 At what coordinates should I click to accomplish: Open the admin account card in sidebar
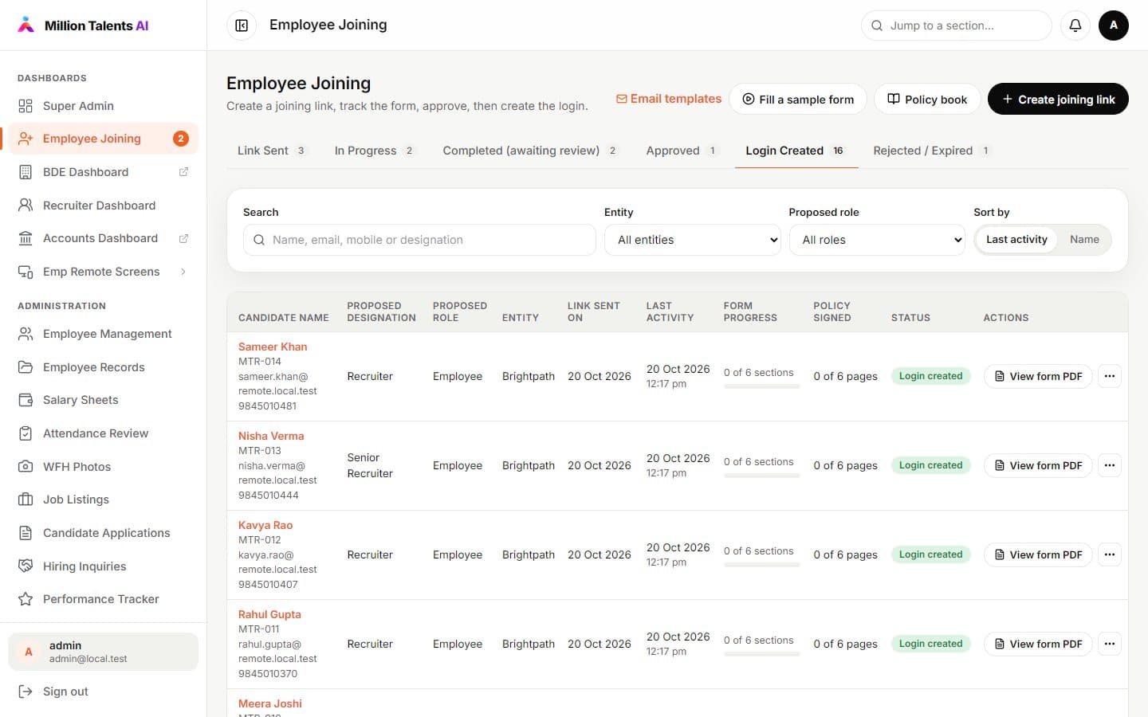click(x=103, y=652)
